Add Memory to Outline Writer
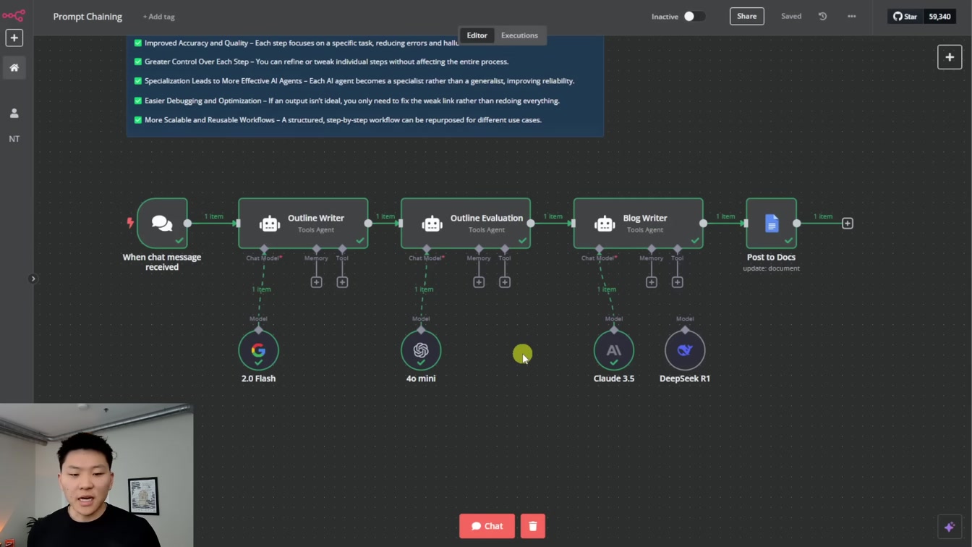The image size is (972, 547). tap(316, 282)
